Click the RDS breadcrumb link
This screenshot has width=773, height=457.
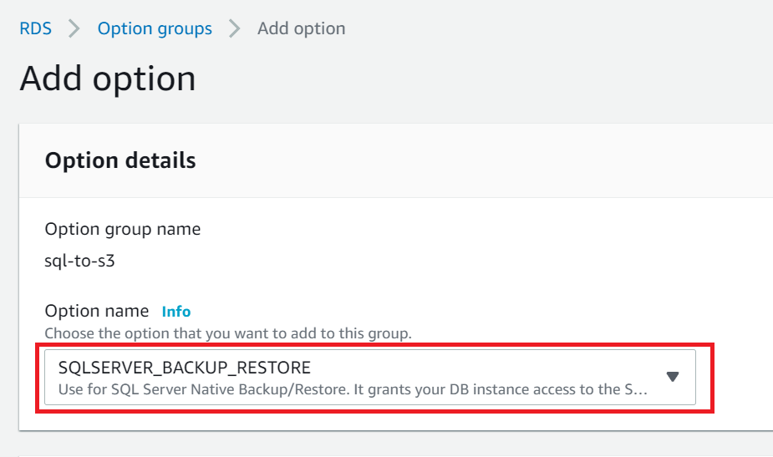point(35,28)
